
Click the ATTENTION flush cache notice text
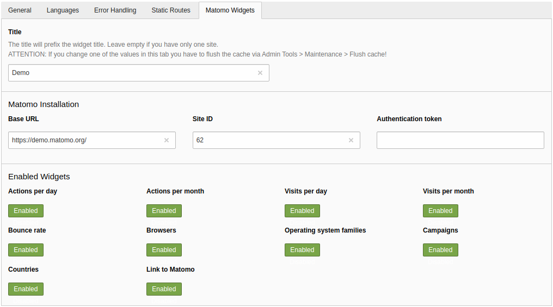coord(197,54)
